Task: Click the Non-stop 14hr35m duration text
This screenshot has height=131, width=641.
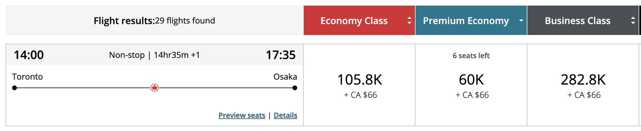Action: [154, 55]
